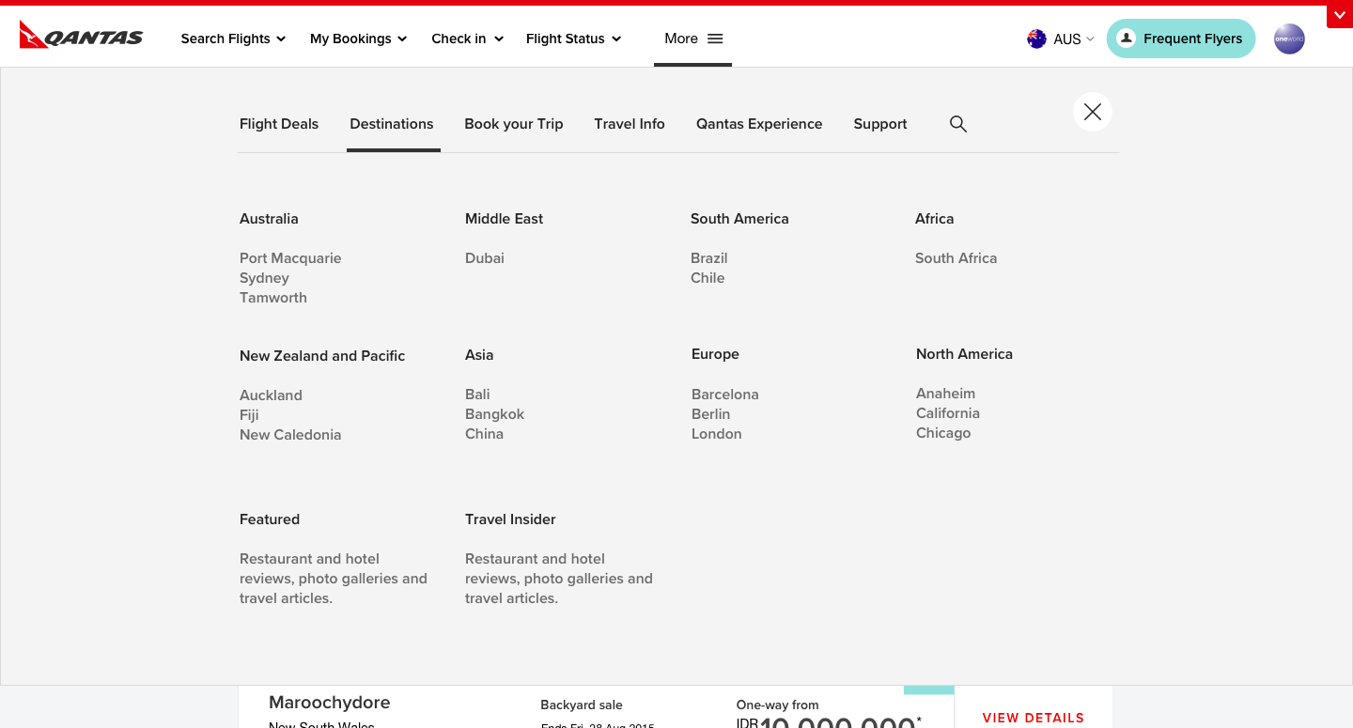The width and height of the screenshot is (1353, 728).
Task: Select the London destination link
Action: (717, 434)
